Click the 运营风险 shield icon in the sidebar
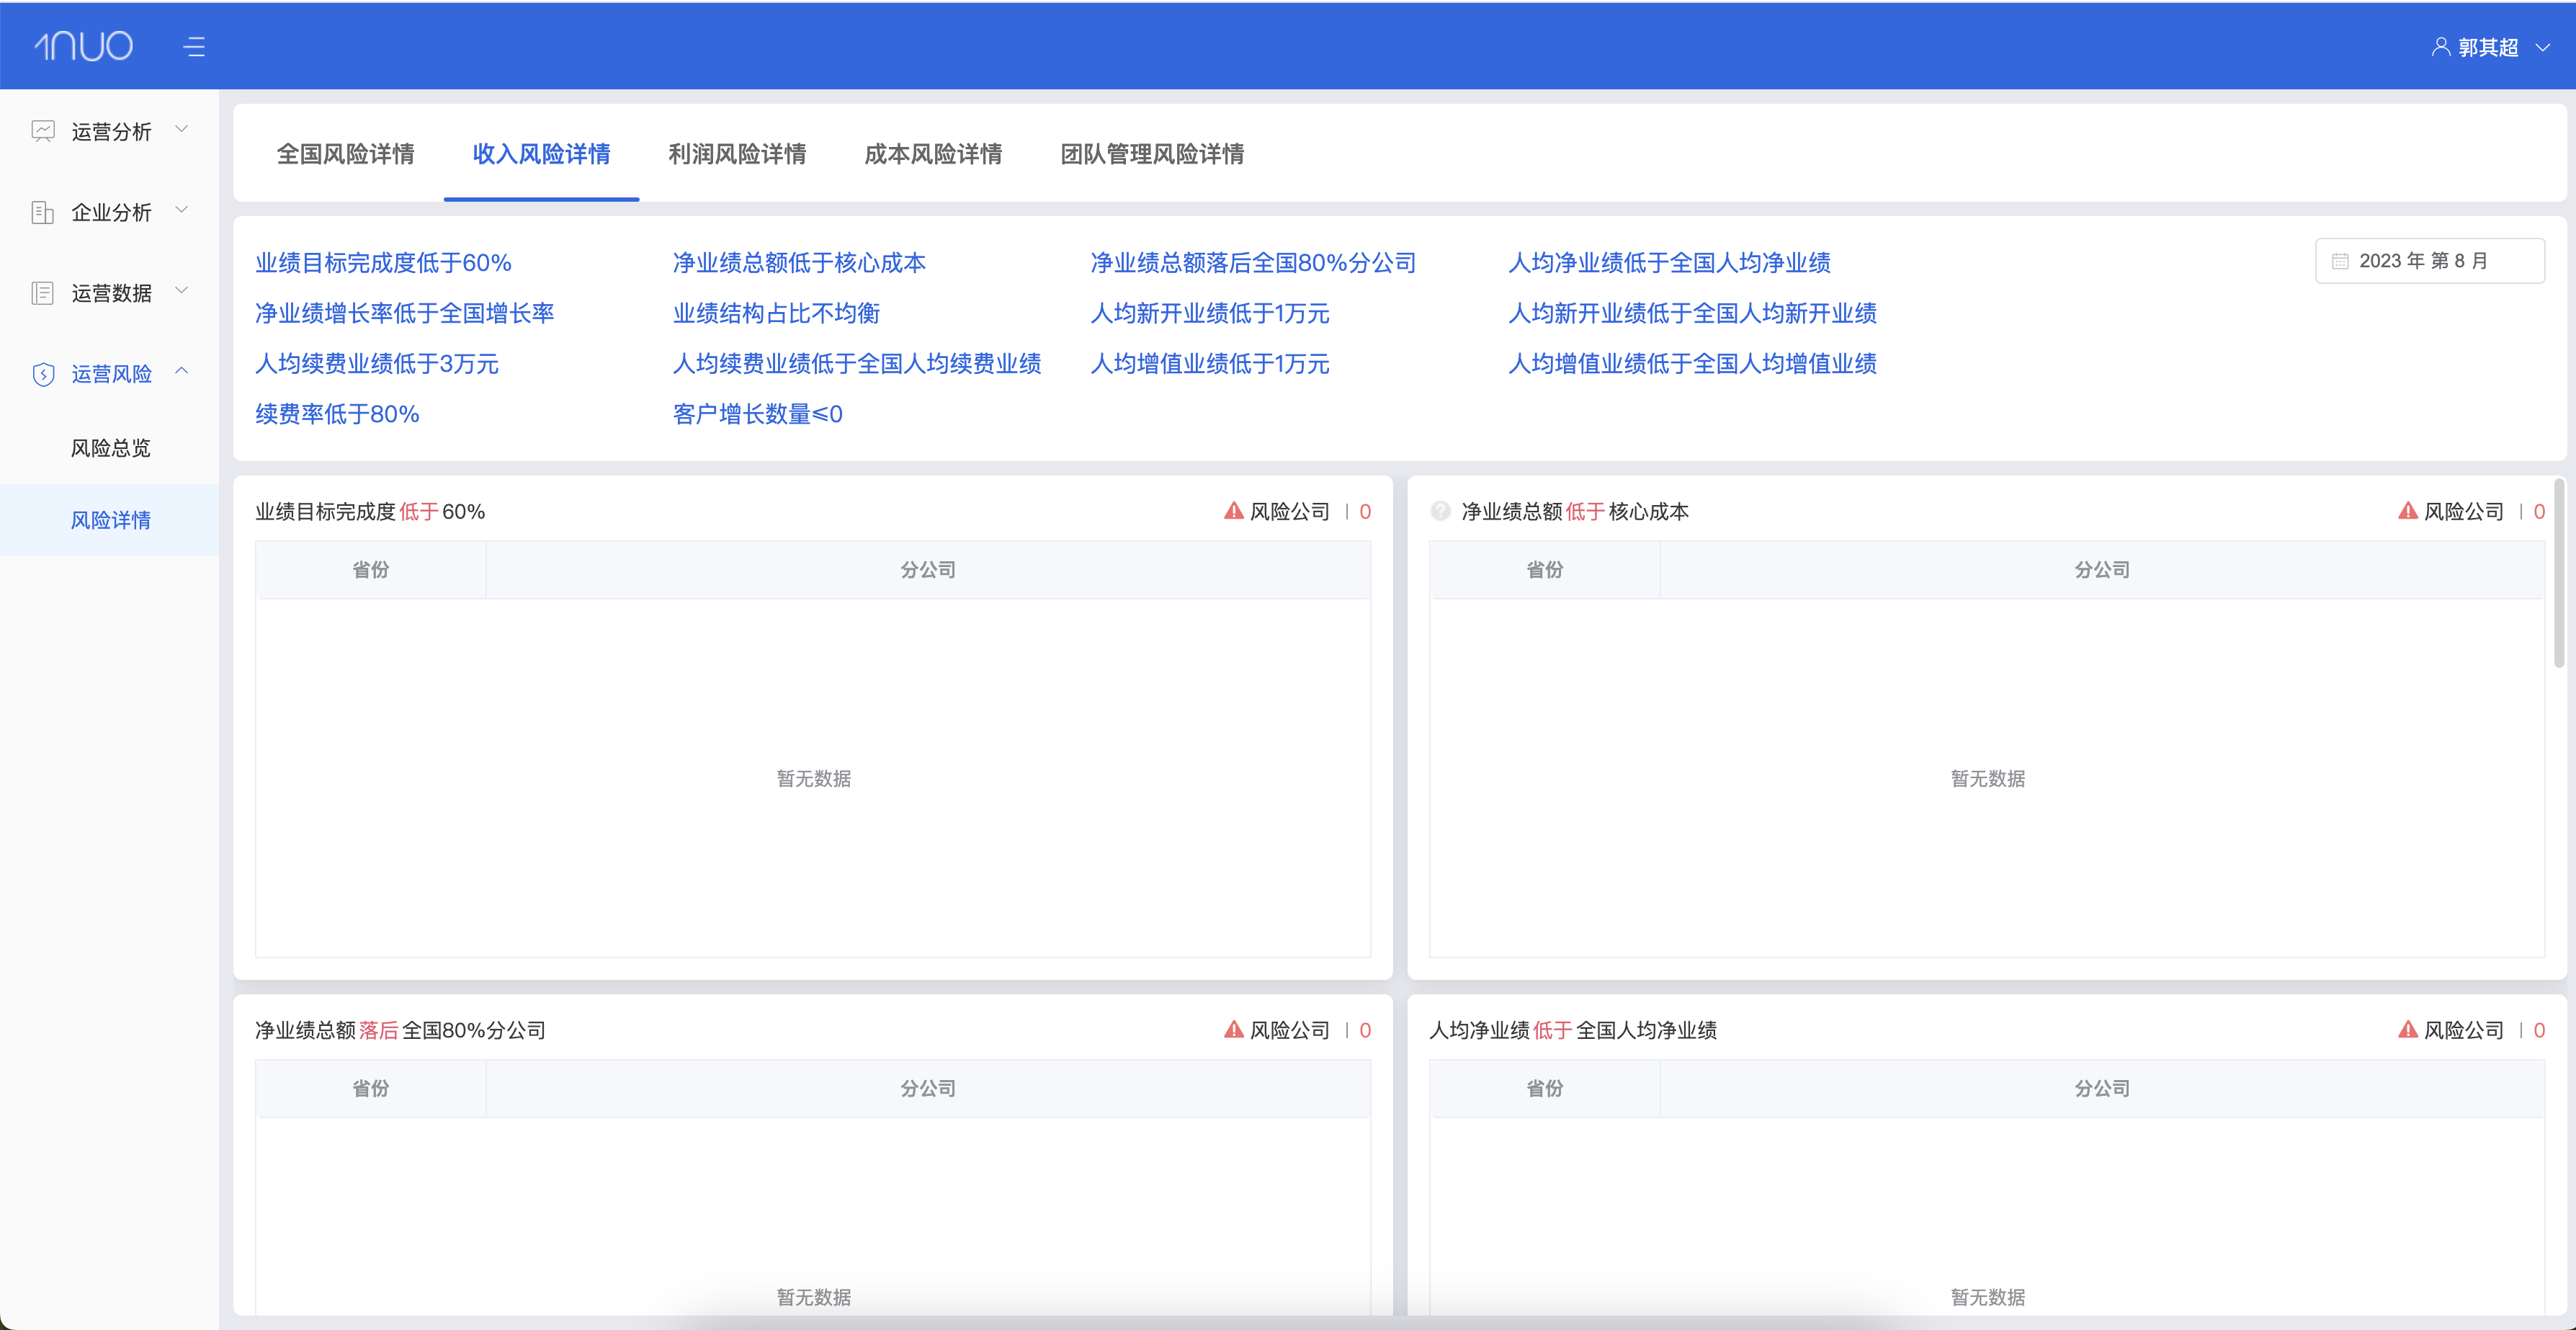This screenshot has height=1330, width=2576. click(x=43, y=374)
